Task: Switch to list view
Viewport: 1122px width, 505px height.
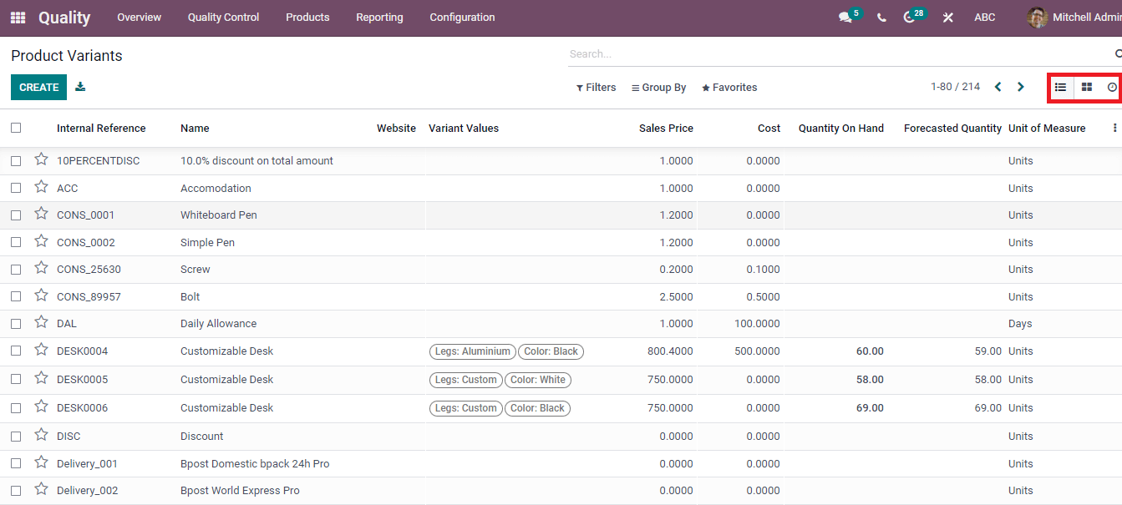Action: point(1060,87)
